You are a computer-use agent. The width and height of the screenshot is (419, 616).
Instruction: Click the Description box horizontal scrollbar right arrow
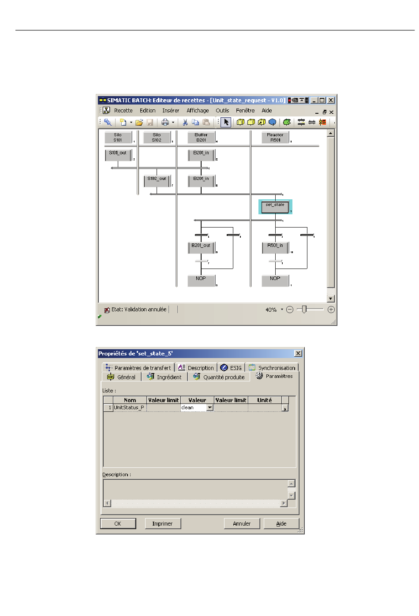[x=284, y=503]
